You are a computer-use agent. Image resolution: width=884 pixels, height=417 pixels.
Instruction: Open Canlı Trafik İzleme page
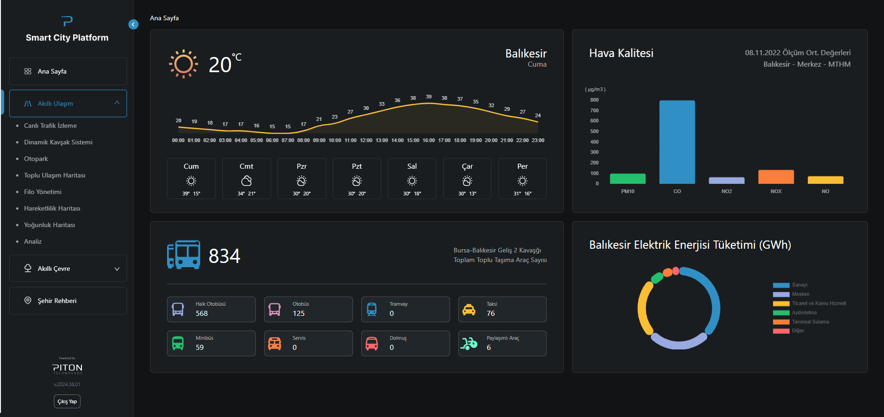50,126
